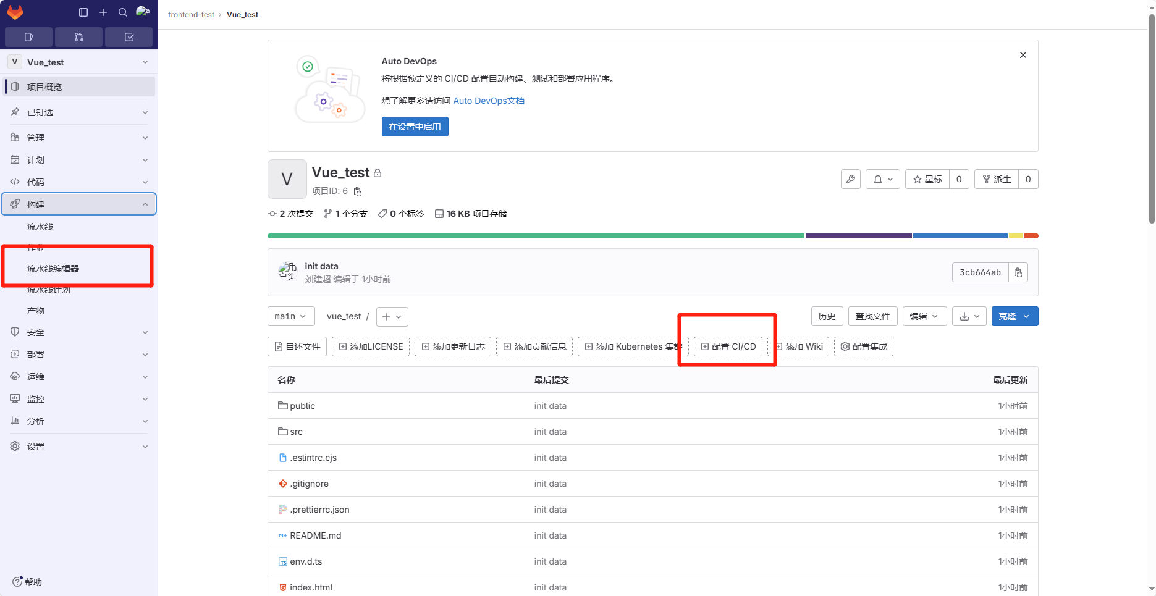This screenshot has height=596, width=1156.
Task: Click the 查找文件 (Find file) button
Action: tap(872, 316)
